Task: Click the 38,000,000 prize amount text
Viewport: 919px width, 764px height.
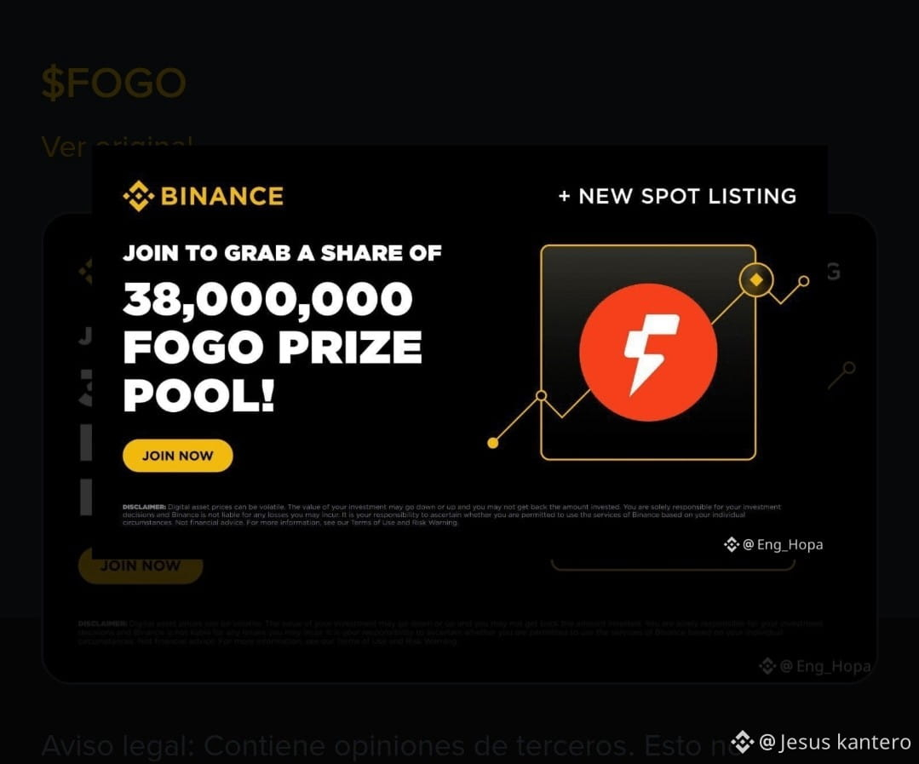Action: (267, 300)
